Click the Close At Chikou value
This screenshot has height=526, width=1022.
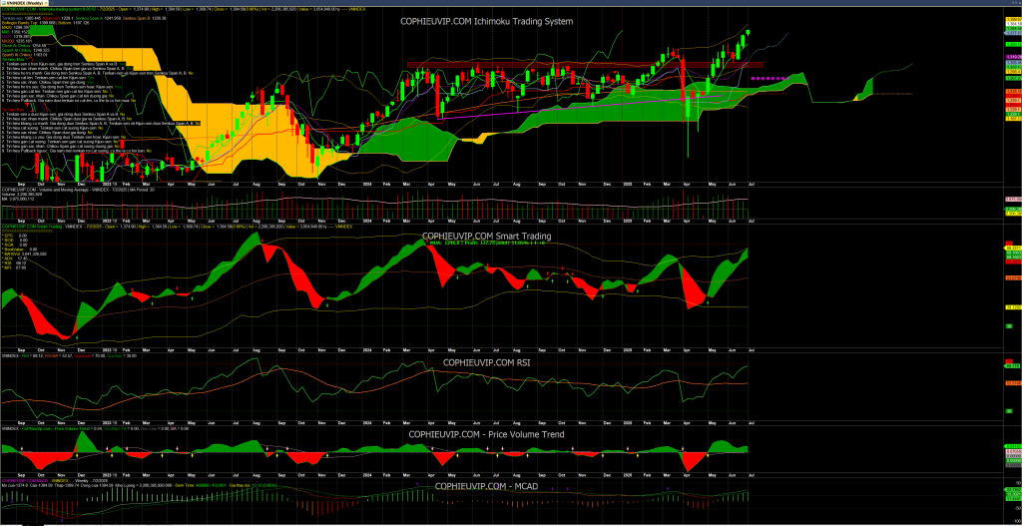(x=40, y=46)
